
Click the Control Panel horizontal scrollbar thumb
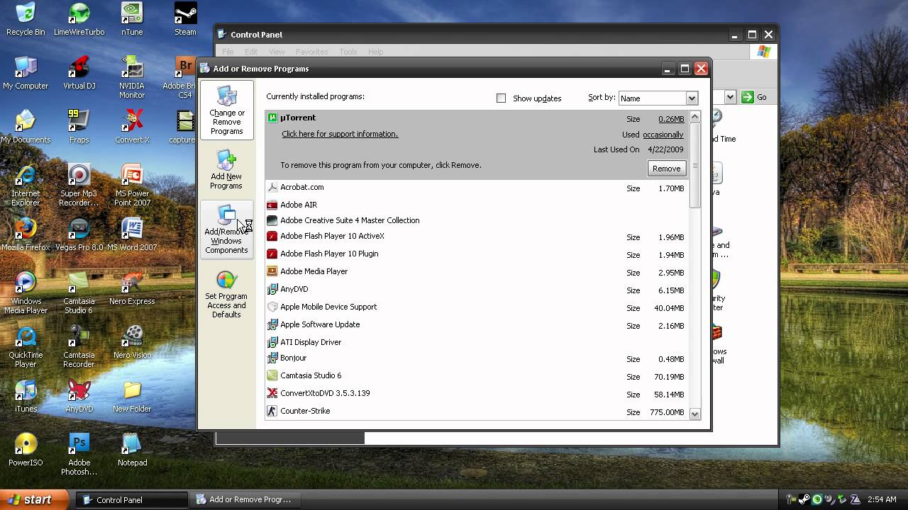click(290, 438)
